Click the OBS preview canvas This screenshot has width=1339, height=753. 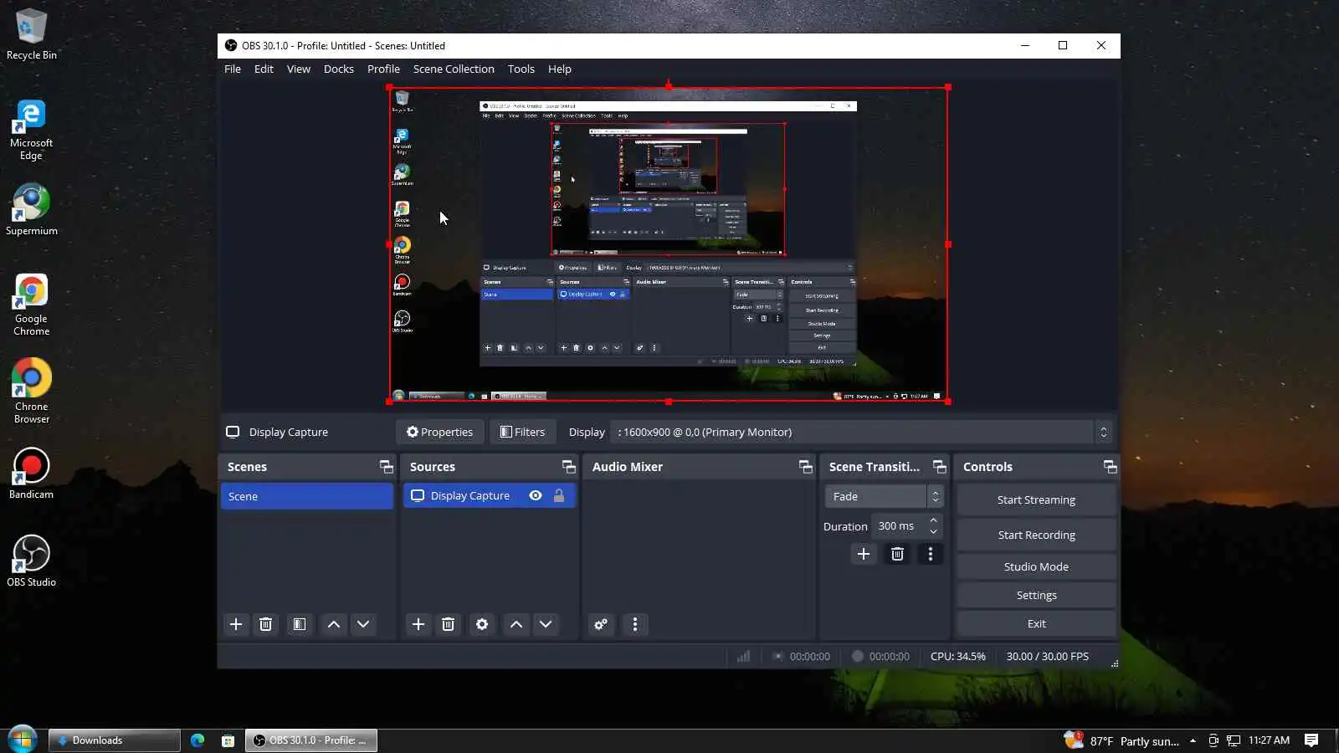(668, 244)
